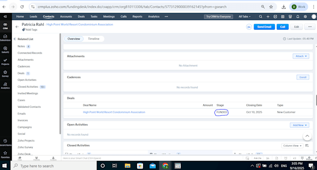Open Chats in the bottom bar
The image size is (317, 170).
point(20,158)
